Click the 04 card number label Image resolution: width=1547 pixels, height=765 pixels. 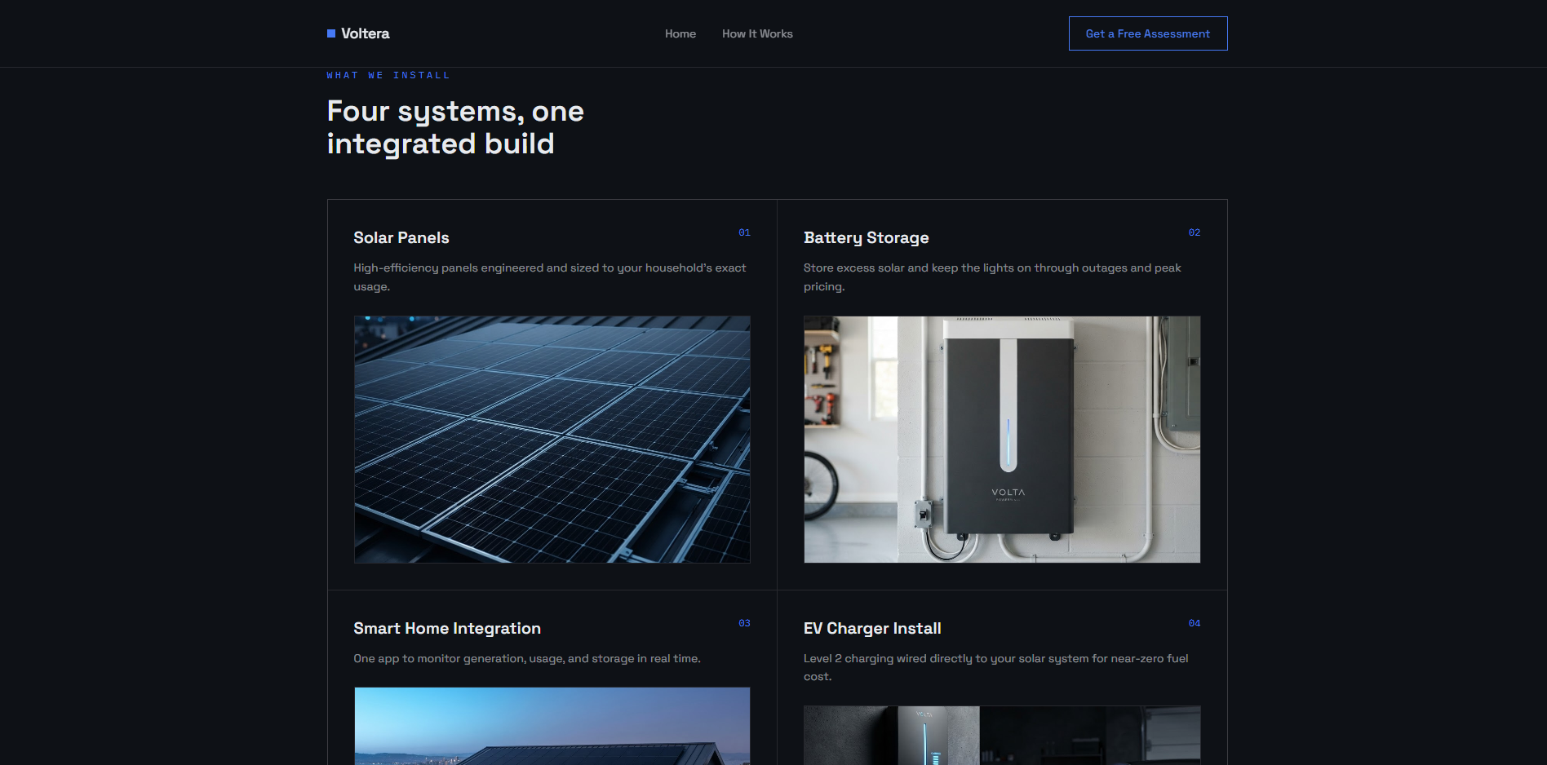tap(1195, 623)
